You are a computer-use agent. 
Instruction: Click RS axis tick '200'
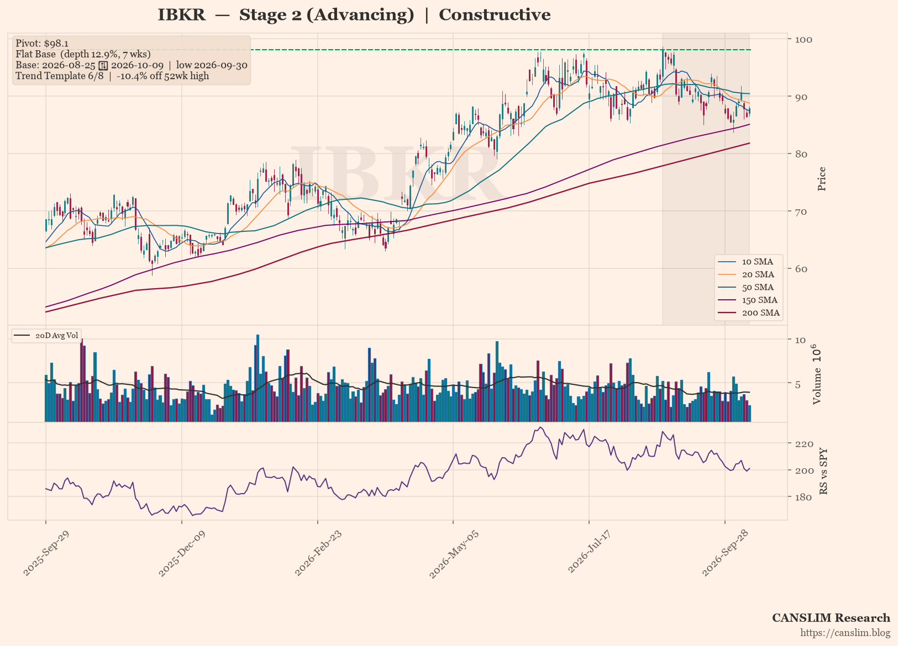coord(804,470)
